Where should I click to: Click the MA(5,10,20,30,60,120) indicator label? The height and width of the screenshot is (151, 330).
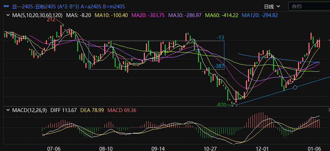(x=38, y=15)
